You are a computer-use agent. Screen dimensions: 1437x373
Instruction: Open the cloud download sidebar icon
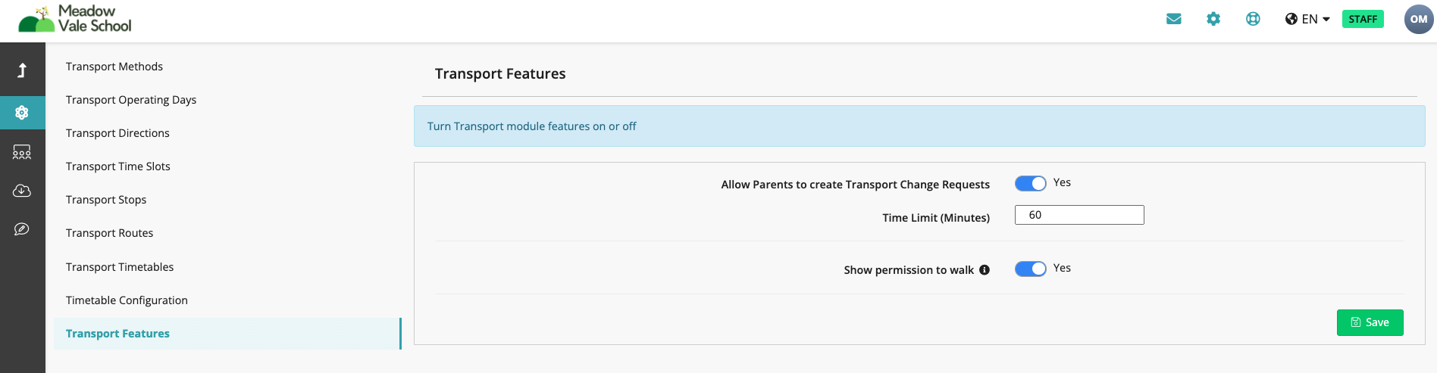(22, 191)
